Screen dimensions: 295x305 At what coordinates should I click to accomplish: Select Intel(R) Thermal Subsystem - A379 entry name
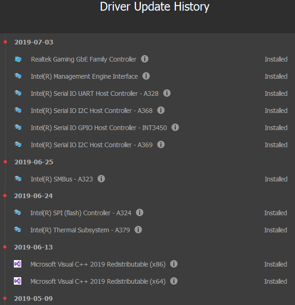[80, 230]
